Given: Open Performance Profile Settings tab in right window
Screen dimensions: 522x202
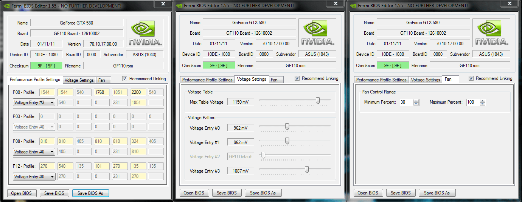Looking at the screenshot, I should (x=381, y=80).
